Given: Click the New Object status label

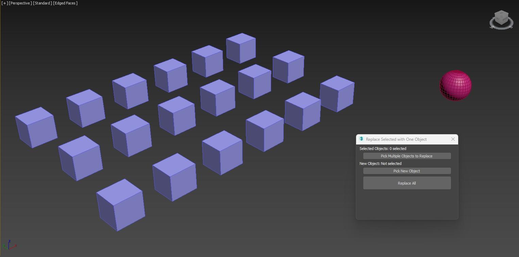Looking at the screenshot, I should [x=380, y=164].
